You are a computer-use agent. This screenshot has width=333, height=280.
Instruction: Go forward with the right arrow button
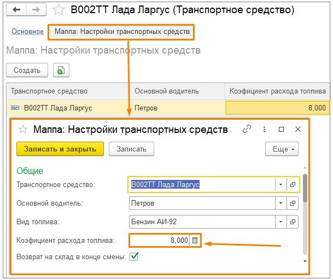click(x=36, y=10)
